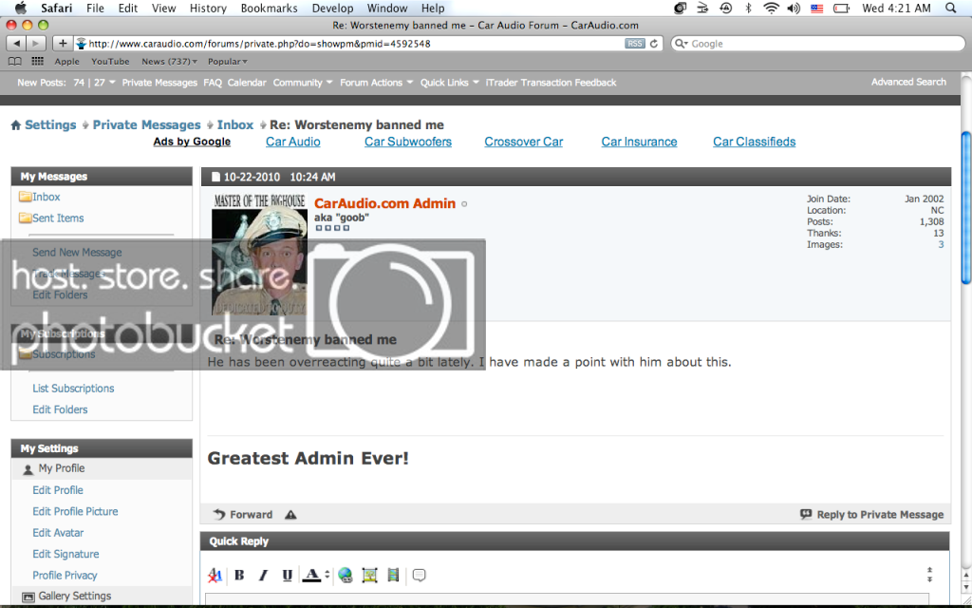Click the Safari forward arrow button

pyautogui.click(x=36, y=44)
